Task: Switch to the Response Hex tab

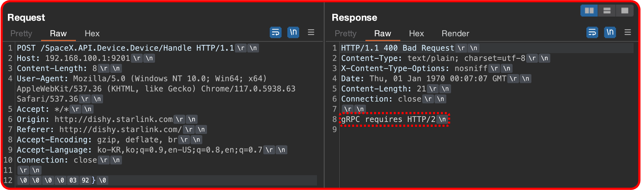Action: point(417,34)
